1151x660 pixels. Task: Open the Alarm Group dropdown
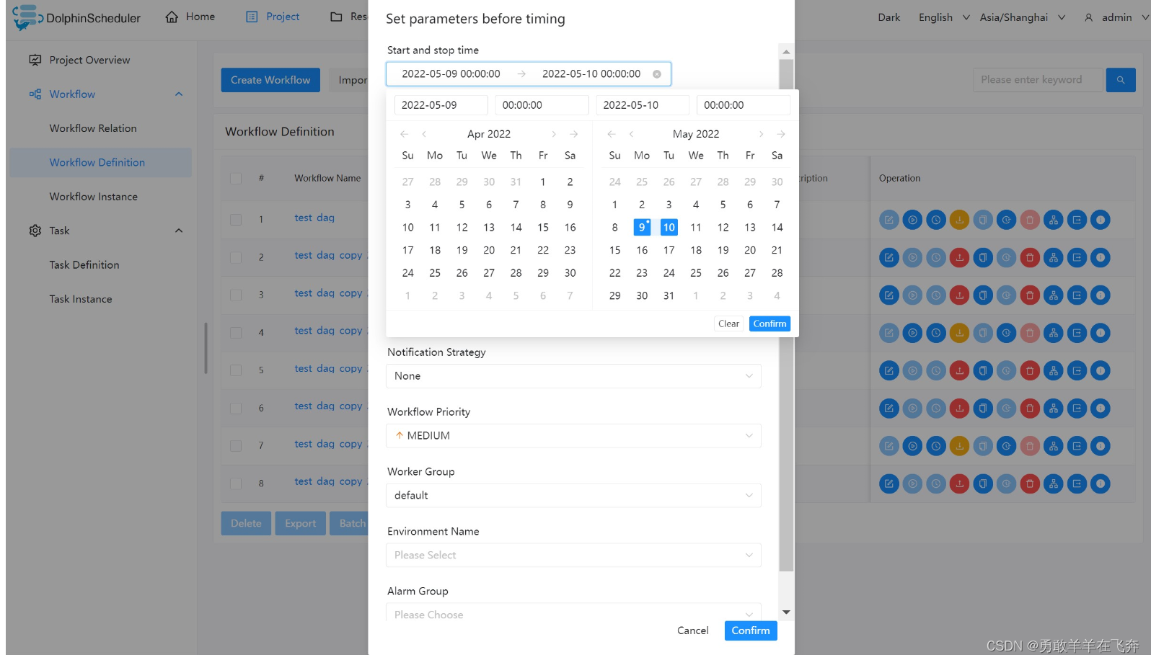(x=573, y=613)
